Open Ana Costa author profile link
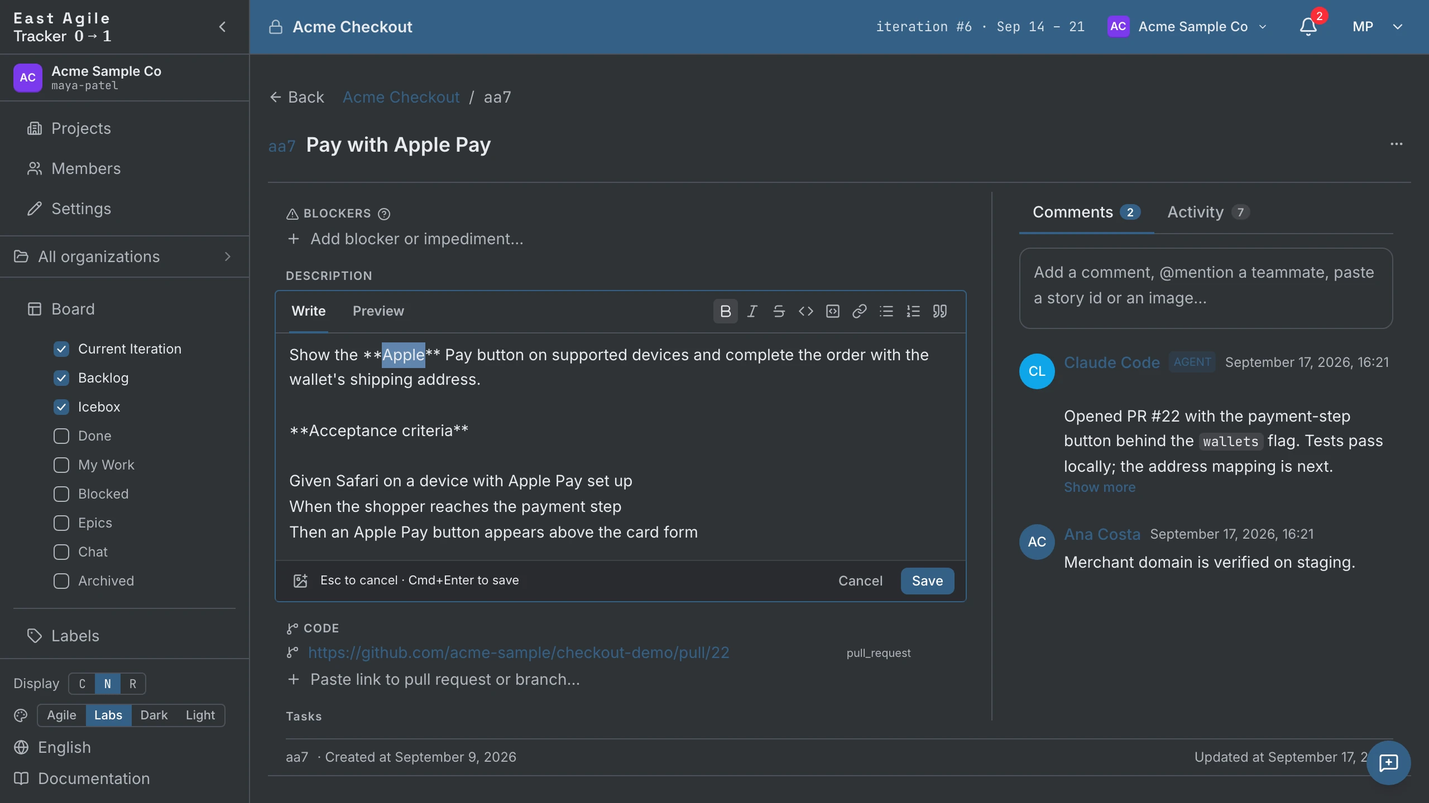The width and height of the screenshot is (1429, 803). pyautogui.click(x=1102, y=534)
